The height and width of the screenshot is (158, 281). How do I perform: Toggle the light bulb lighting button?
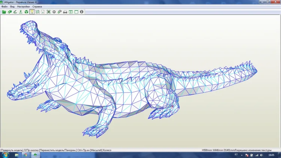click(32, 12)
